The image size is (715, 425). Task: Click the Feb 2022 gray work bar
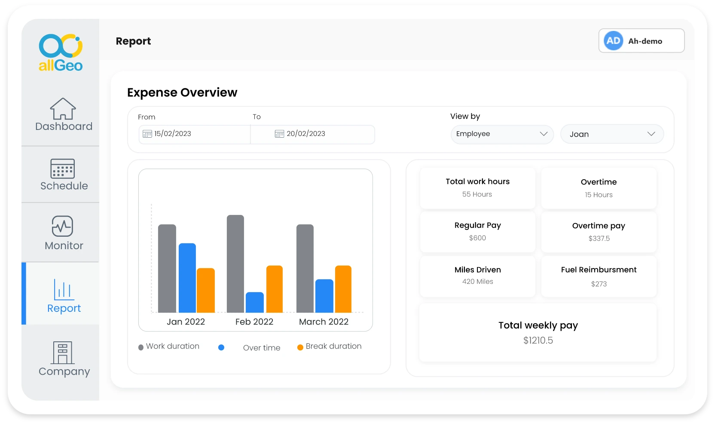[x=235, y=263]
